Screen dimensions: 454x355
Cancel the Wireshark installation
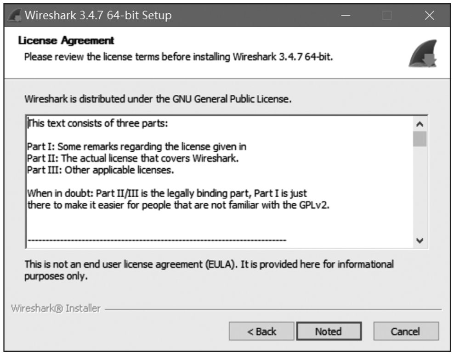click(405, 331)
